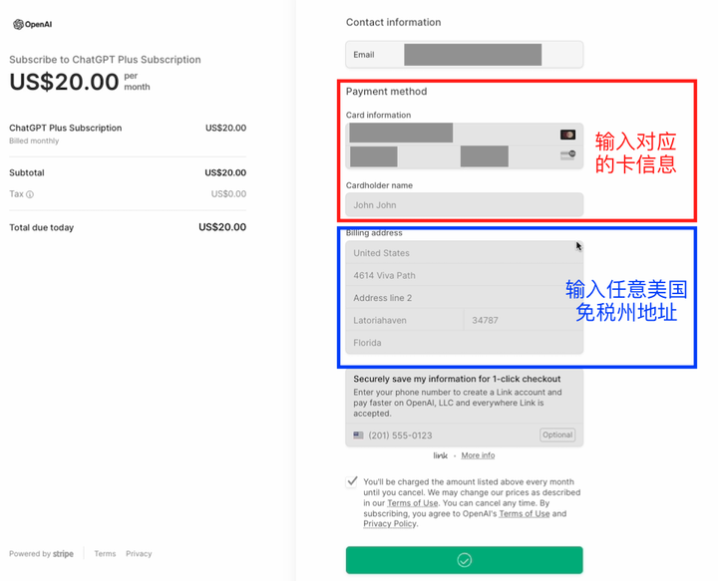Click the Link logo
The width and height of the screenshot is (718, 581).
tap(440, 455)
